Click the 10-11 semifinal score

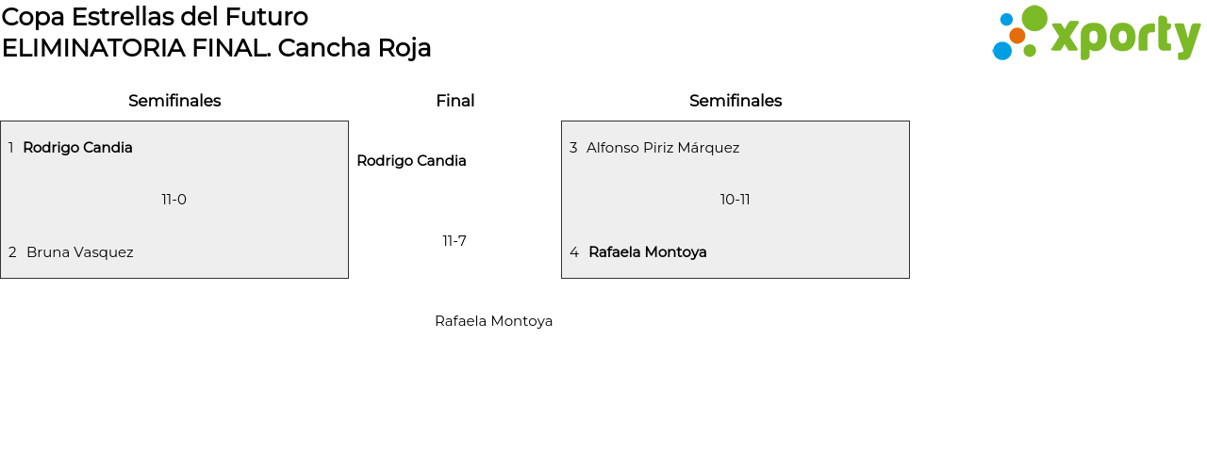(736, 200)
